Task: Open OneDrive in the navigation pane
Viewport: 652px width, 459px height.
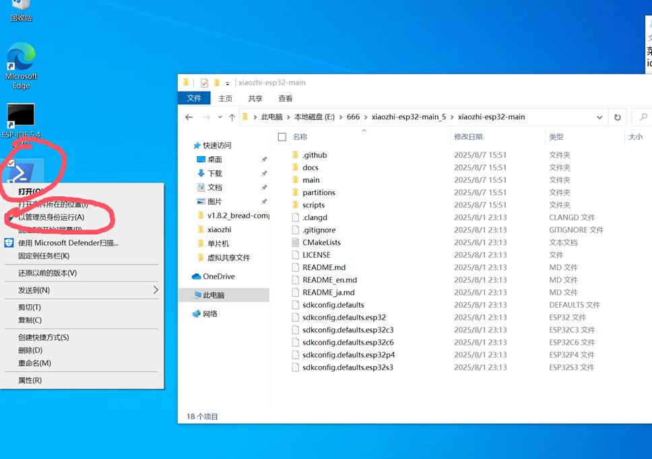Action: point(218,276)
